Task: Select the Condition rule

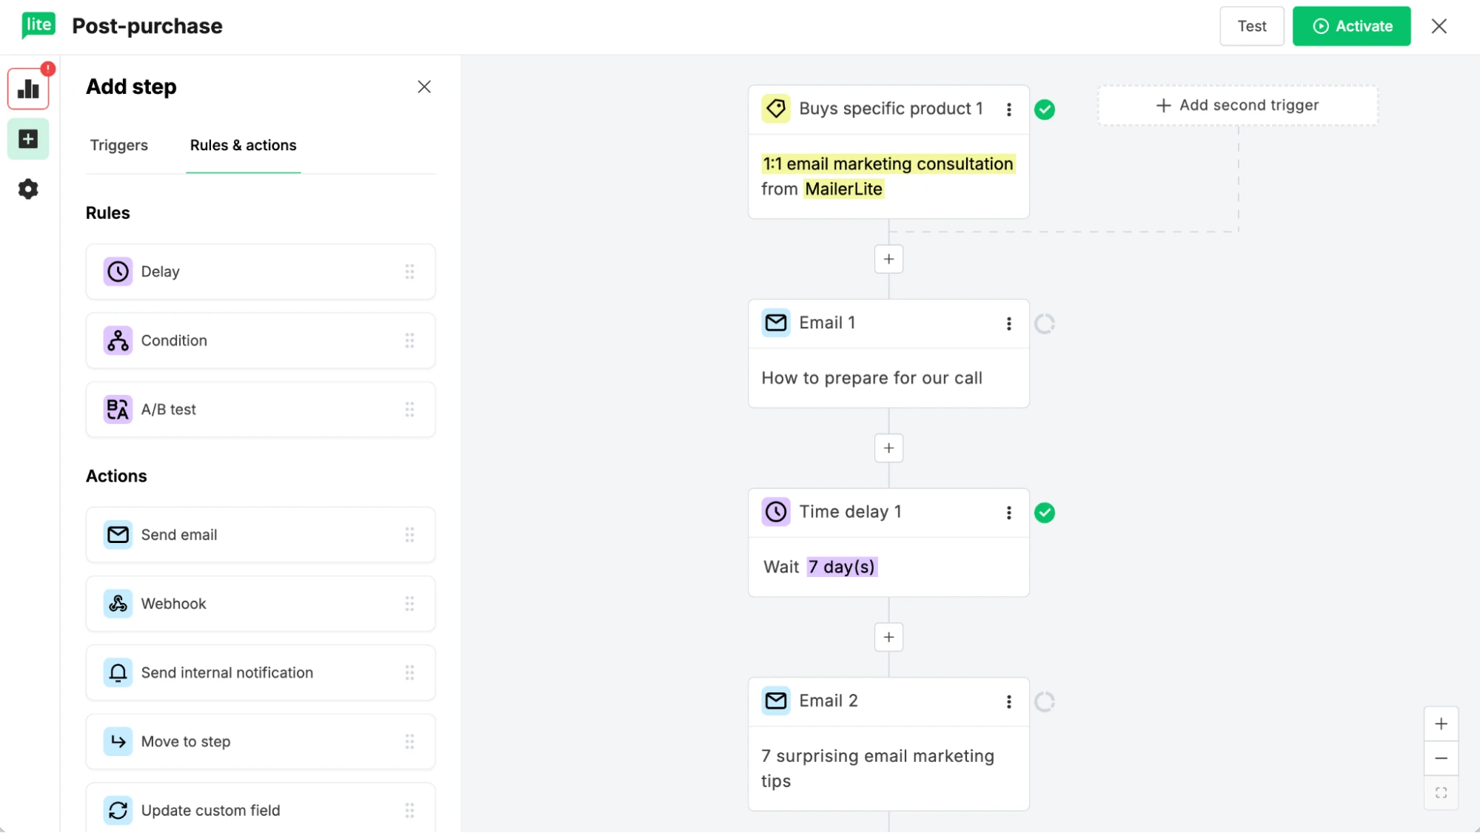Action: (x=260, y=340)
